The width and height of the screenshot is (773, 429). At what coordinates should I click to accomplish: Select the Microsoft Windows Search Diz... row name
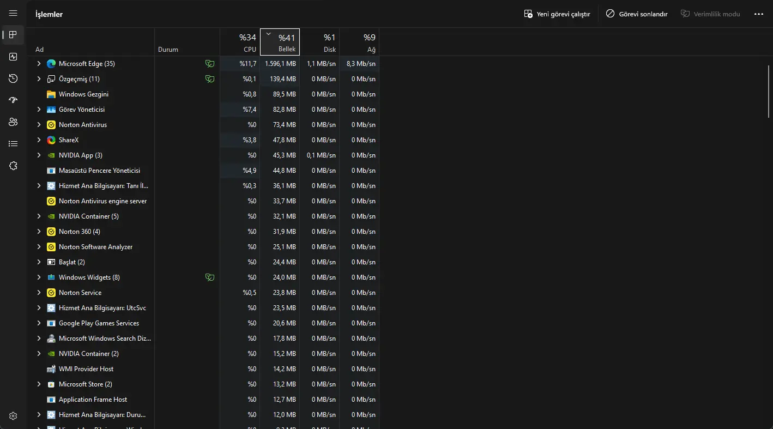(x=105, y=339)
